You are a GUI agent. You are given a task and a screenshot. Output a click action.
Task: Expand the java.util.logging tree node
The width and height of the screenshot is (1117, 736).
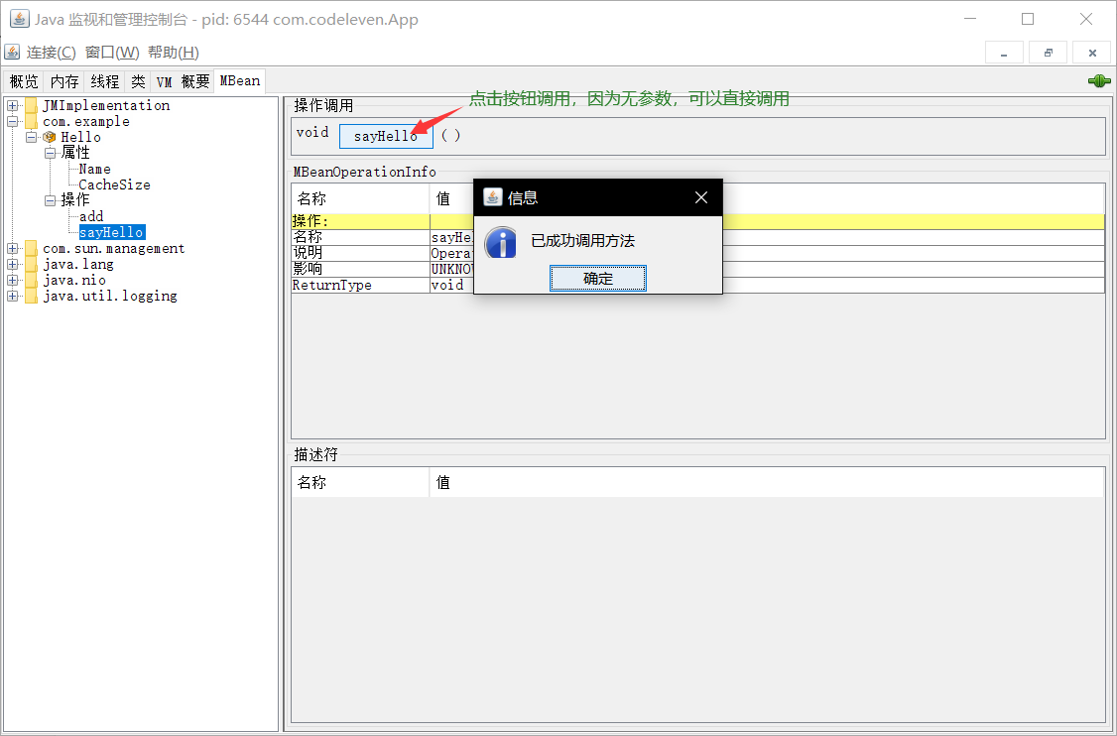pos(12,296)
